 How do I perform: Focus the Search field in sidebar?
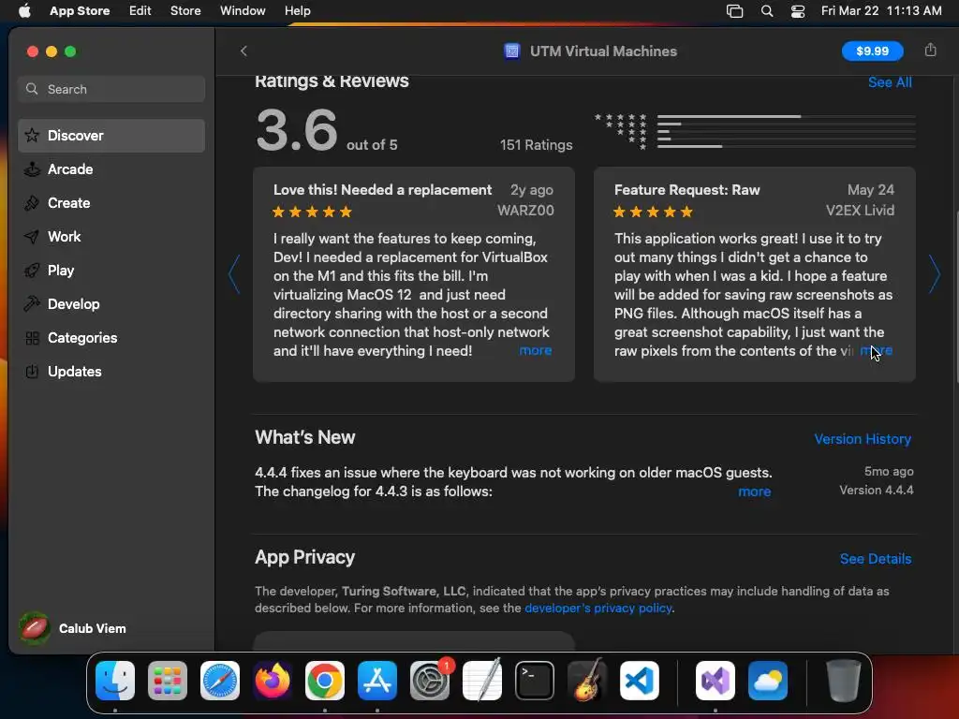point(111,89)
